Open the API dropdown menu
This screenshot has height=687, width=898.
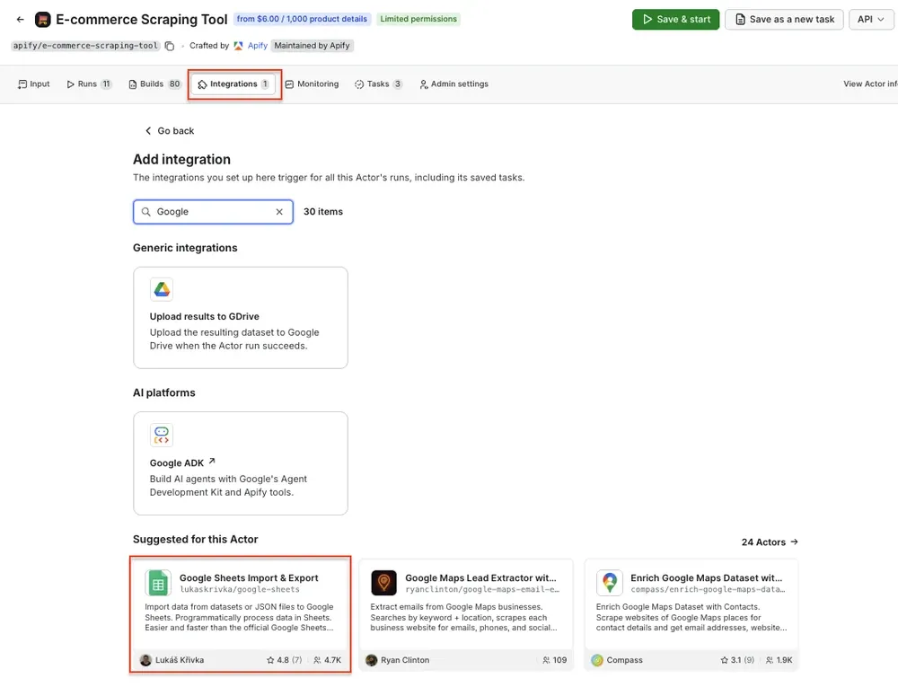pyautogui.click(x=870, y=20)
